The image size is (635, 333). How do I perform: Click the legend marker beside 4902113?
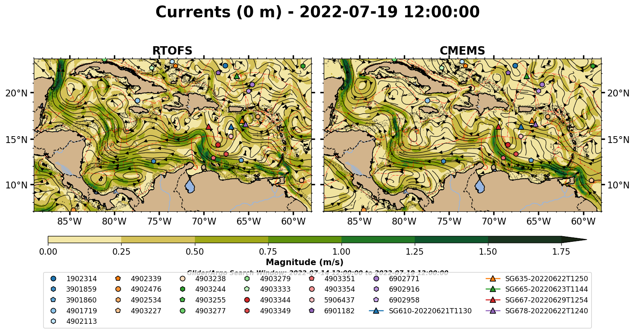[x=54, y=321]
